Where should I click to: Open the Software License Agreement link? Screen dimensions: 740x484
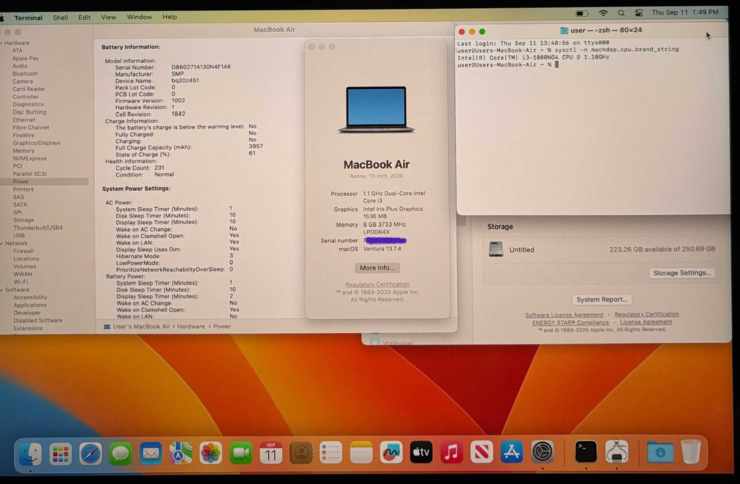(x=564, y=315)
